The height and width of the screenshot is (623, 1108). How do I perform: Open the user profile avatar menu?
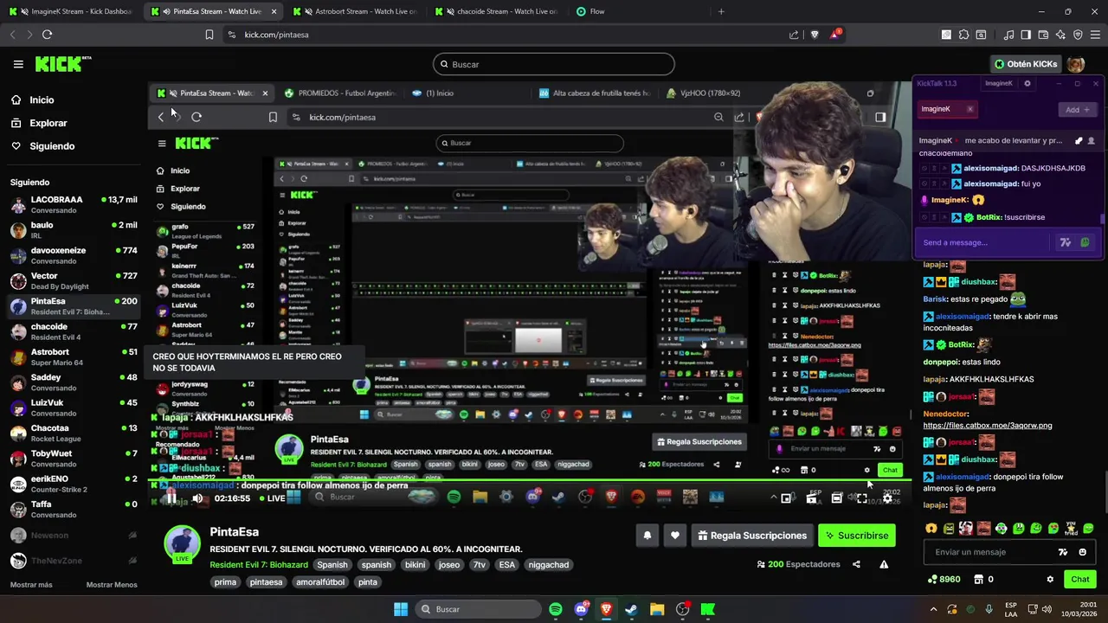coord(1076,64)
